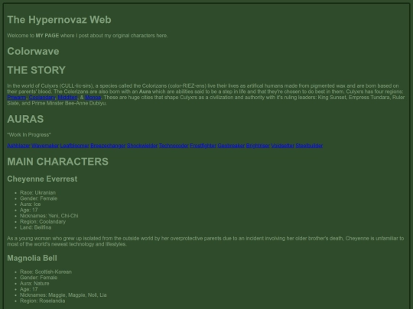Open the Steelbuilder aura link

tap(309, 146)
